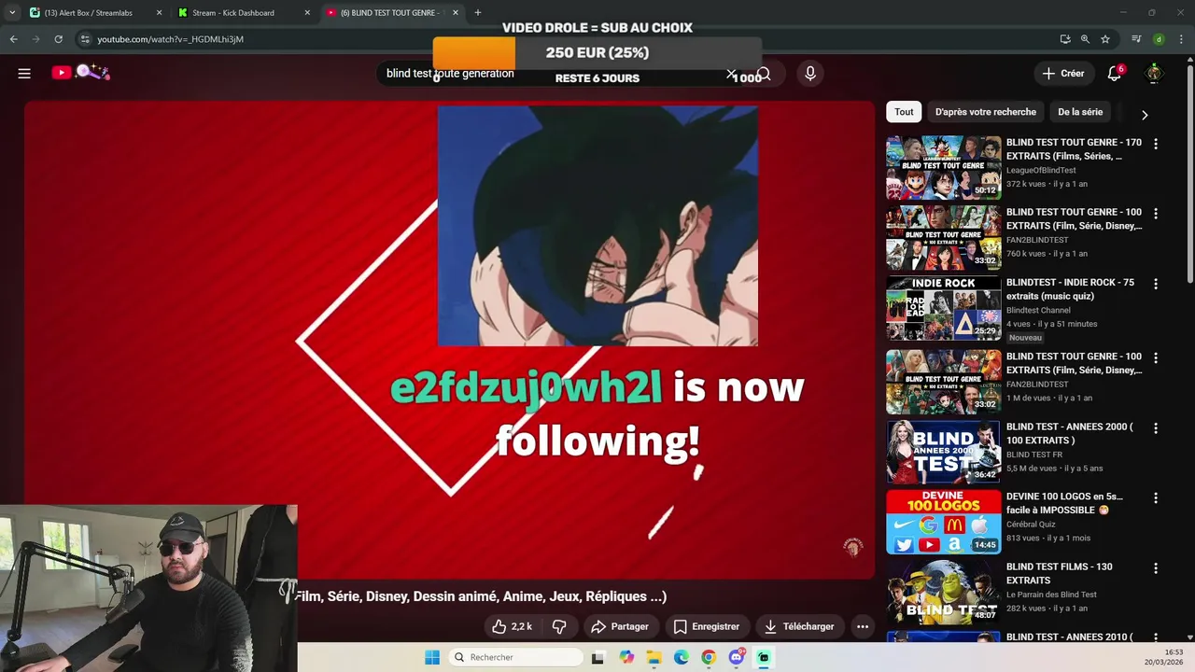Open options for DEVINE 100 LOGOS video
Viewport: 1195px width, 672px height.
[1156, 498]
